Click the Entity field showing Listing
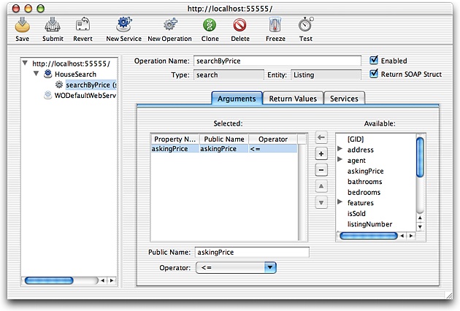The image size is (460, 311). pyautogui.click(x=326, y=74)
